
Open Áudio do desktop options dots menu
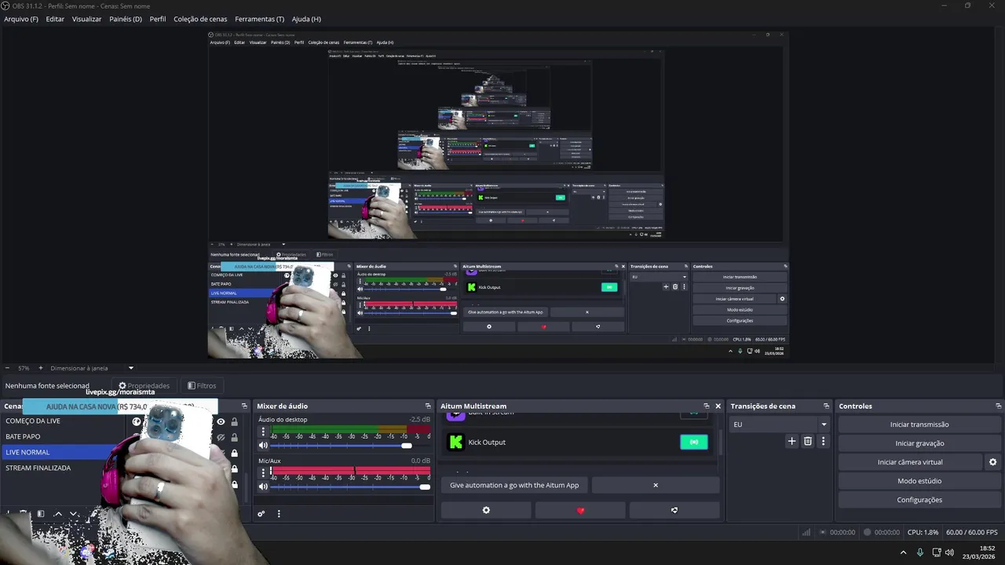click(x=263, y=432)
